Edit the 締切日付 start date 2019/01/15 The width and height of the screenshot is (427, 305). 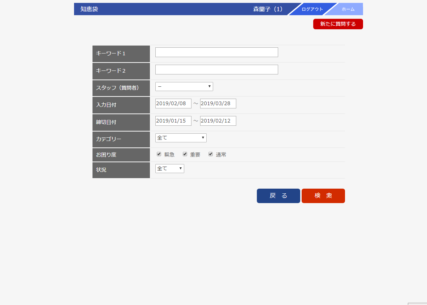click(x=173, y=121)
